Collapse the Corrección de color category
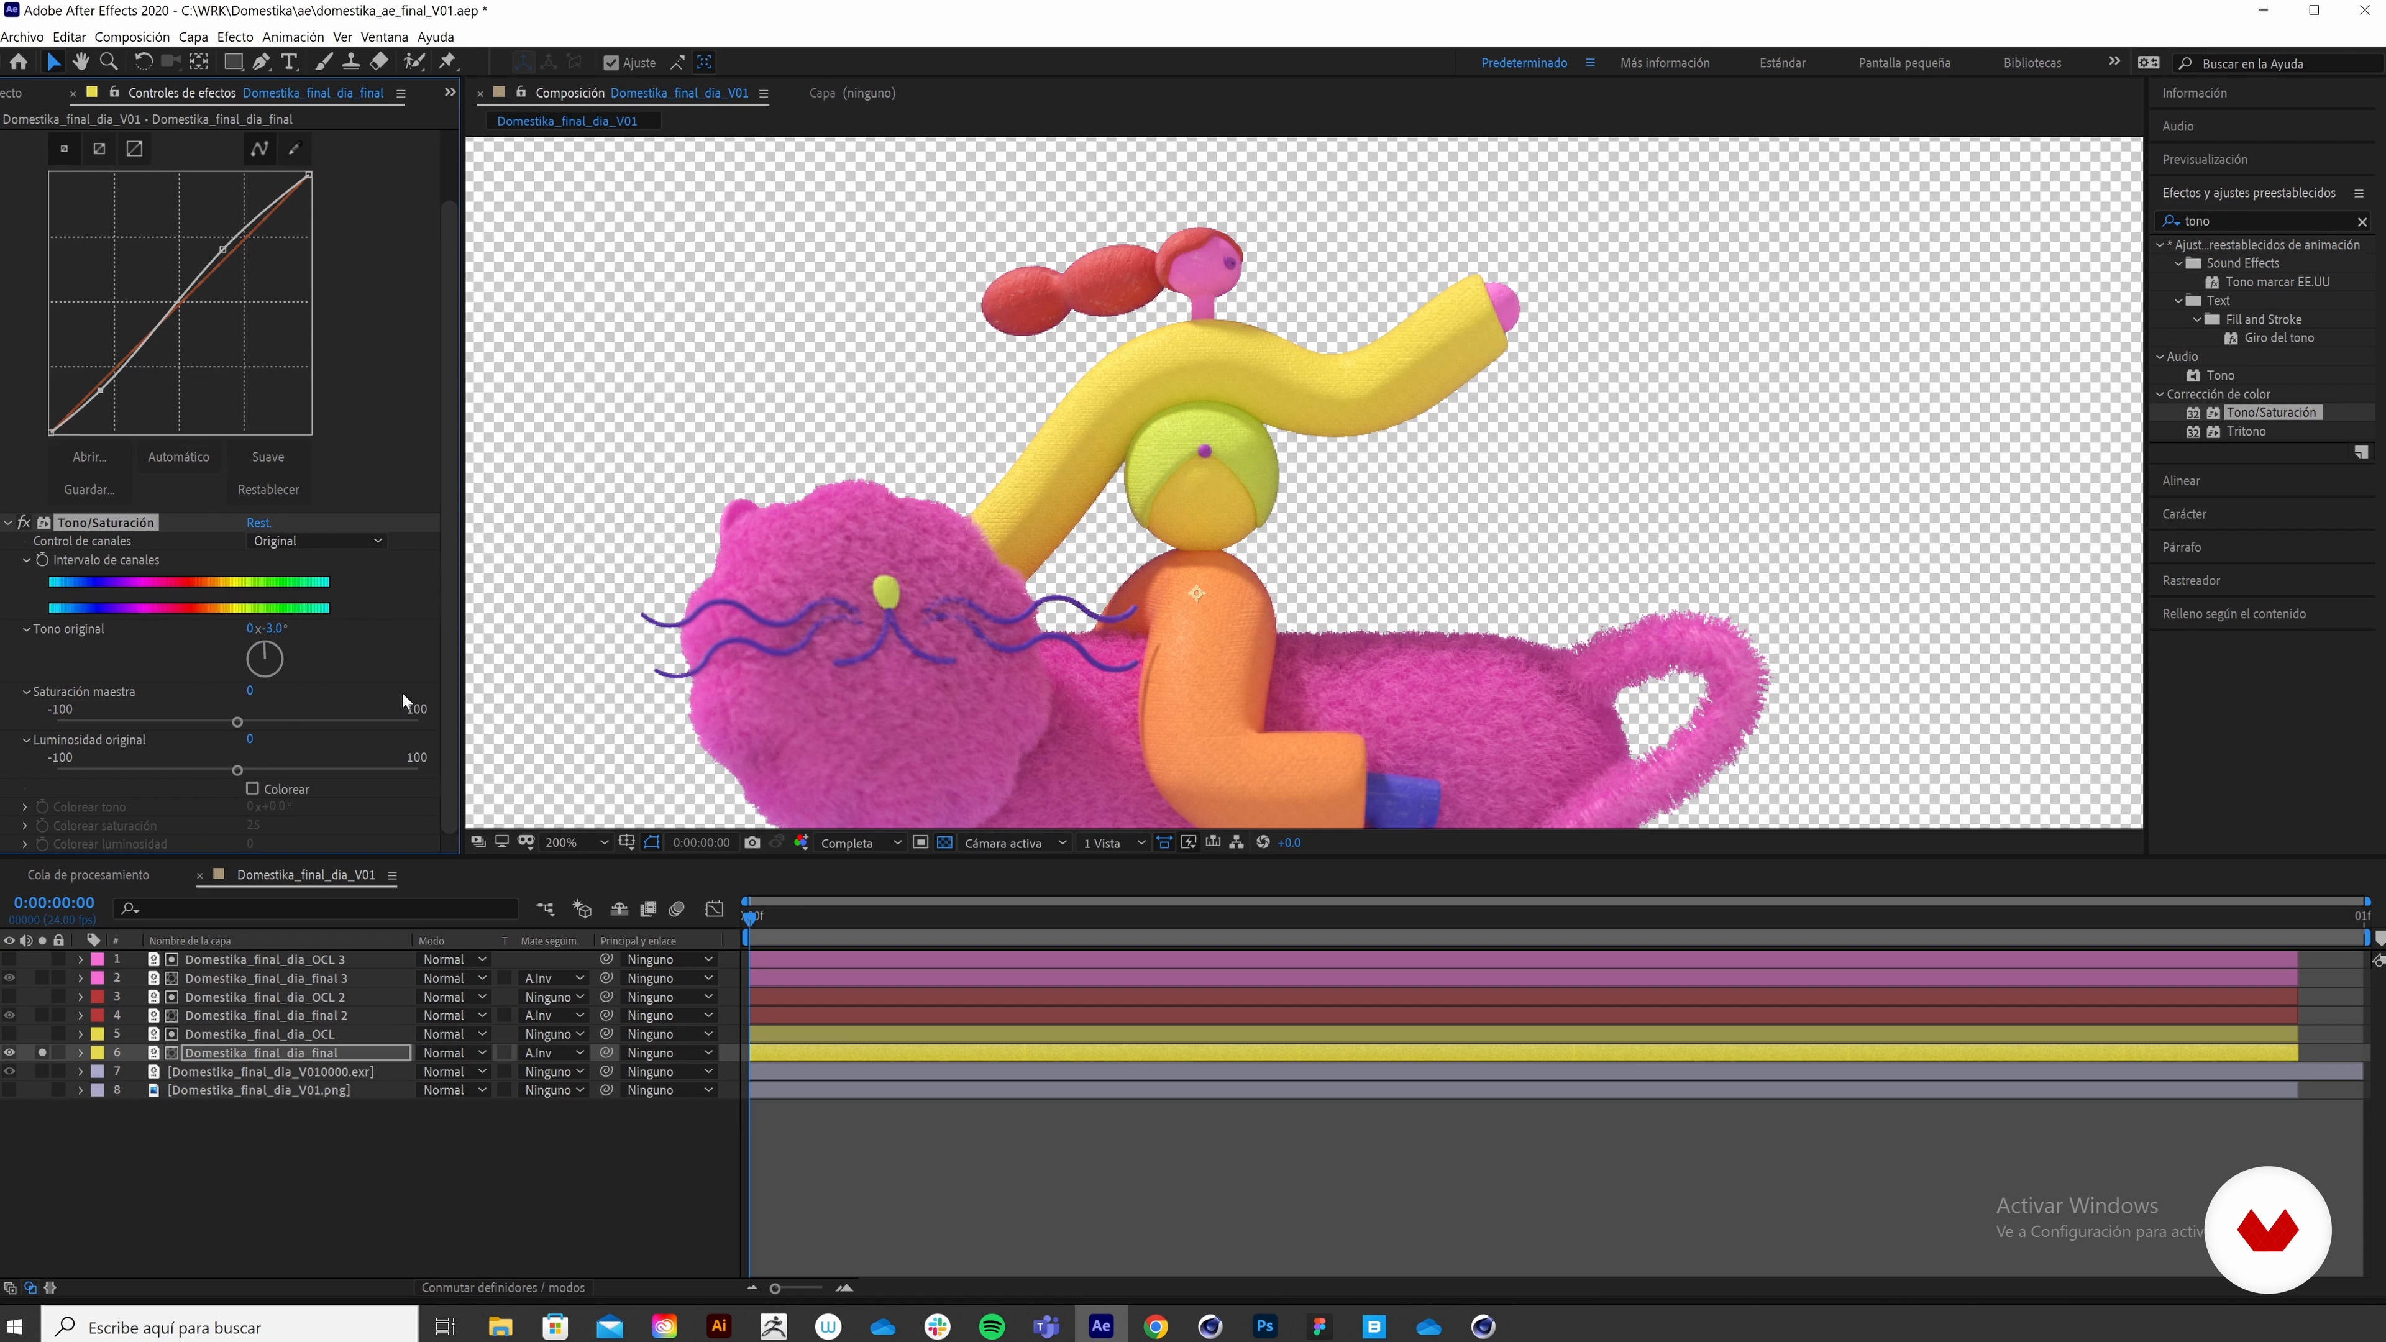 click(2160, 394)
